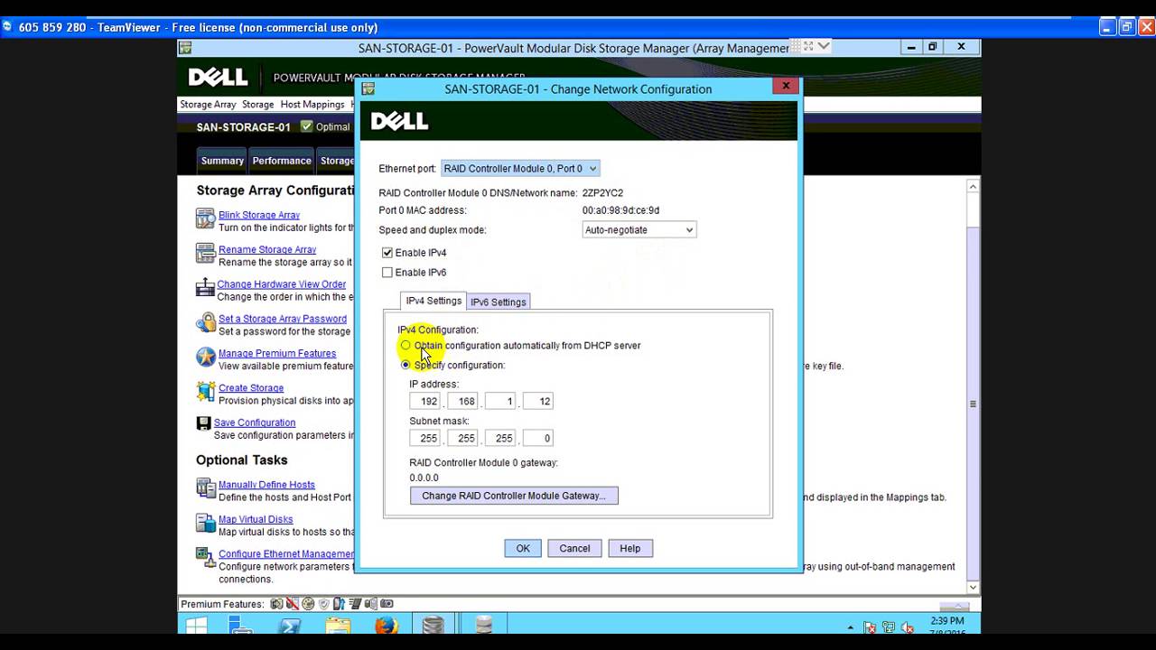This screenshot has width=1156, height=650.
Task: Open the Set a Storage Array Password link
Action: point(283,319)
